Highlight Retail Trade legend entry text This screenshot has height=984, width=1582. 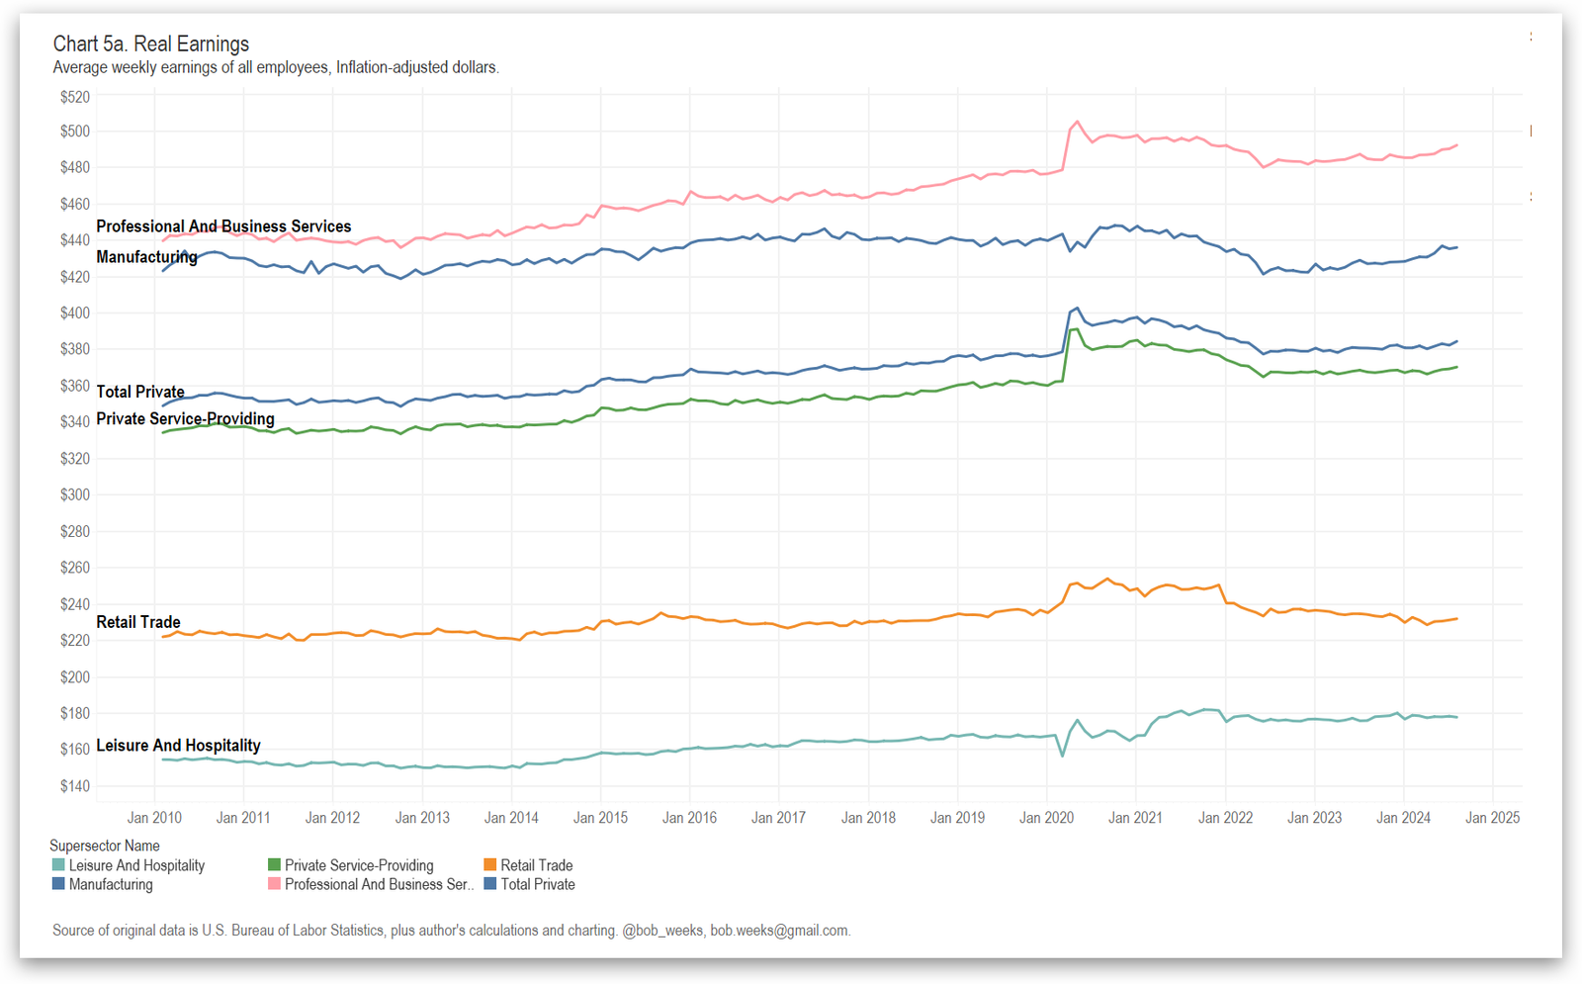pos(536,865)
